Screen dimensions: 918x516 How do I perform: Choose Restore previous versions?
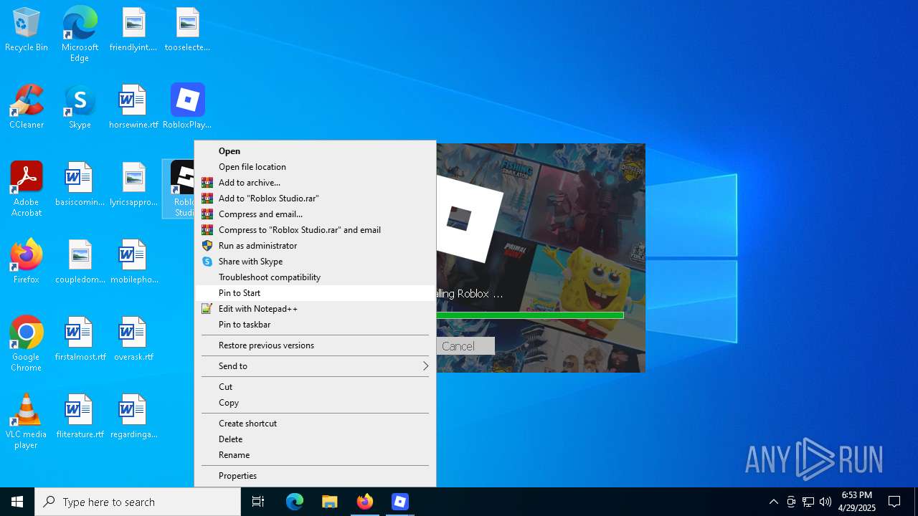[x=316, y=345]
